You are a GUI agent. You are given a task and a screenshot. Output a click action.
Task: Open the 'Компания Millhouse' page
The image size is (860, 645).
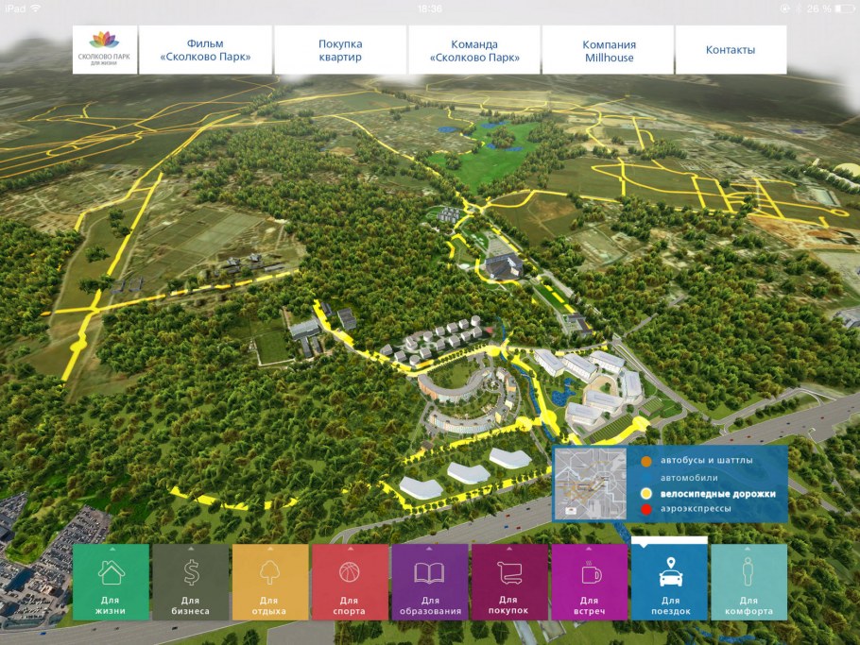tap(609, 50)
